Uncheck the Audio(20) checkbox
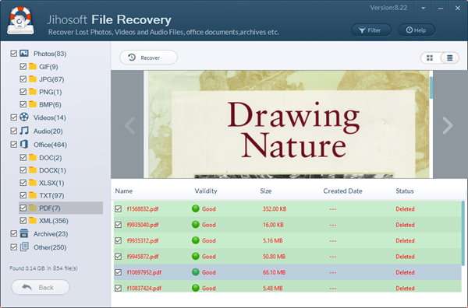The height and width of the screenshot is (308, 468). [14, 131]
